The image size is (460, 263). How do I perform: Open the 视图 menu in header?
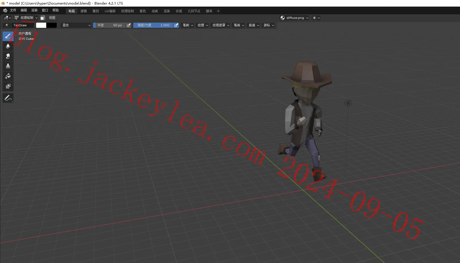tap(52, 18)
